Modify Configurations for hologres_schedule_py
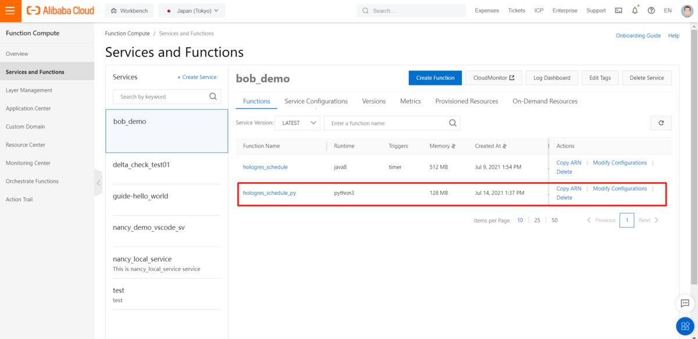The height and width of the screenshot is (339, 698). tap(619, 188)
